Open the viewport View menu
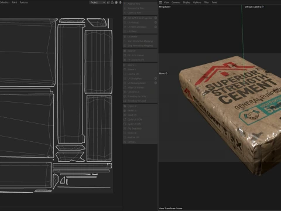The image size is (281, 211). click(166, 2)
